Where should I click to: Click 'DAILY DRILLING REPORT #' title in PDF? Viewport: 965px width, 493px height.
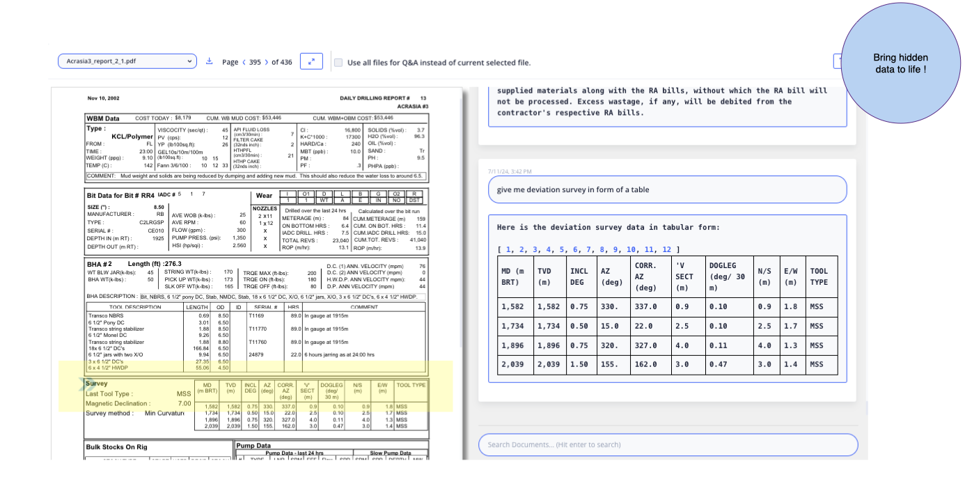375,98
